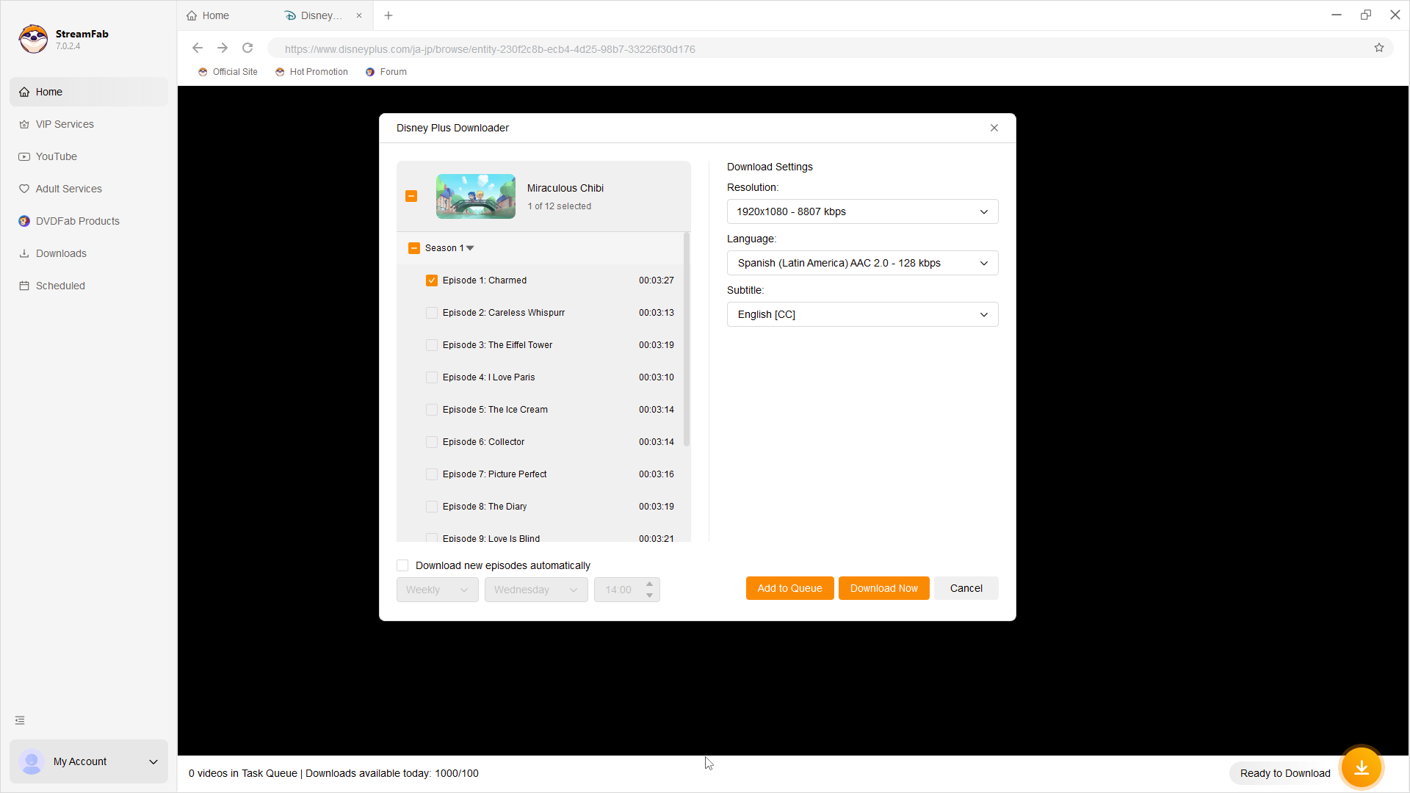
Task: Check Episode 2: Careless Whispurr
Action: tap(432, 313)
